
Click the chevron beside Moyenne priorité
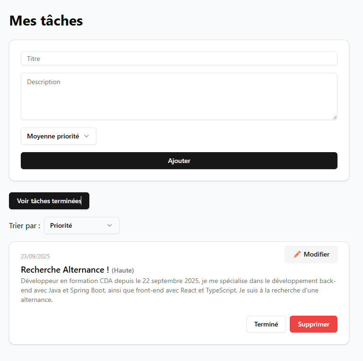pos(86,136)
